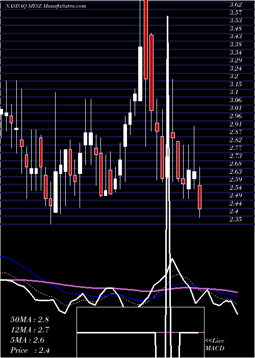
Task: Click the 2.54 price axis label
Action: 236,188
